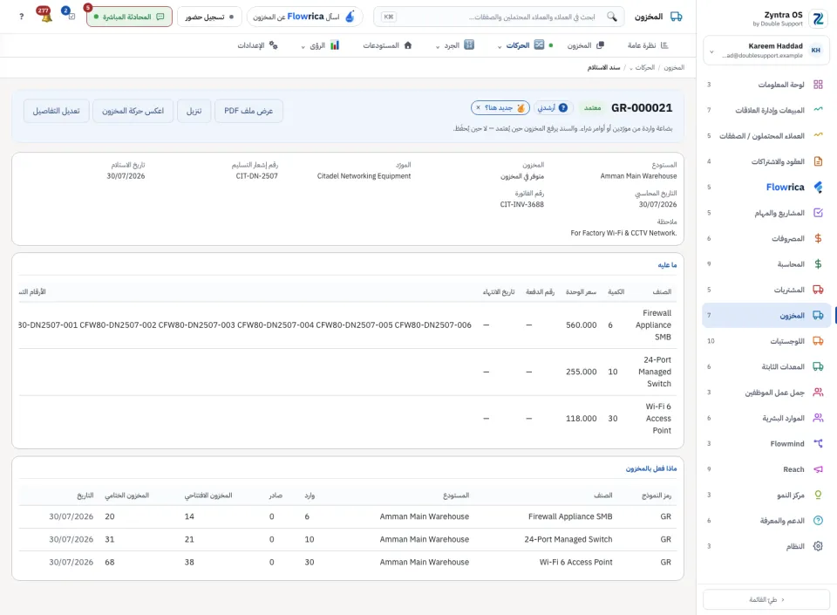Screen dimensions: 837x615
Task: Click the أرشدني guide me button
Action: click(x=553, y=108)
